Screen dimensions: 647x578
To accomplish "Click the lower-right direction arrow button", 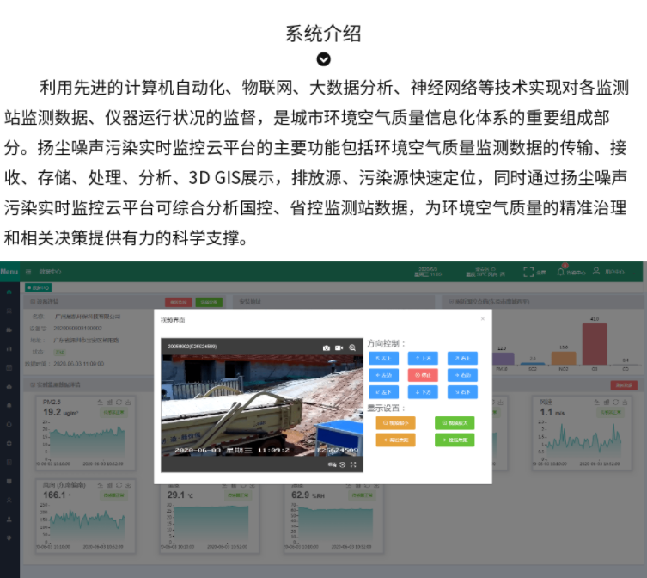I will (x=461, y=392).
